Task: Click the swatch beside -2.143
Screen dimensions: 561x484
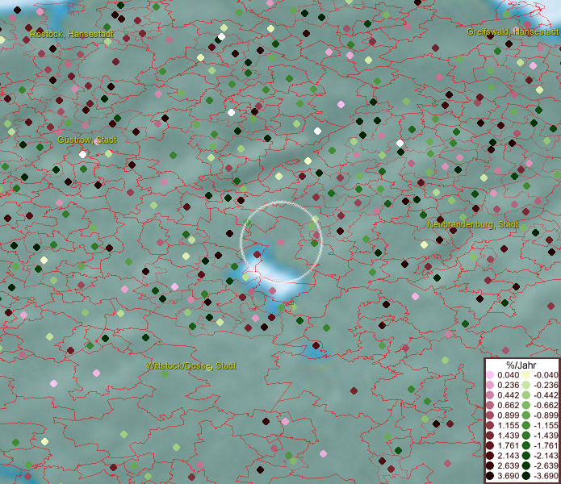Action: coord(526,456)
